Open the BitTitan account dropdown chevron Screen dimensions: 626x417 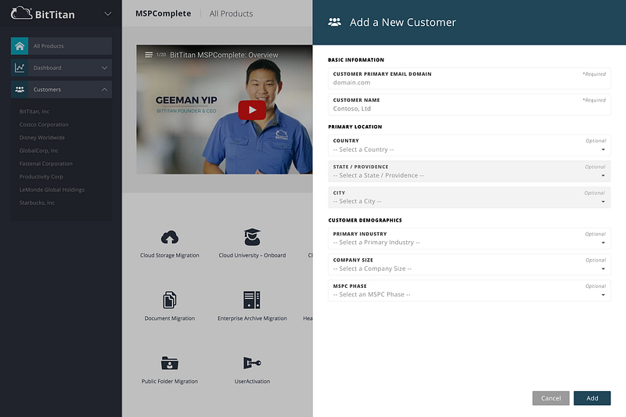coord(107,14)
